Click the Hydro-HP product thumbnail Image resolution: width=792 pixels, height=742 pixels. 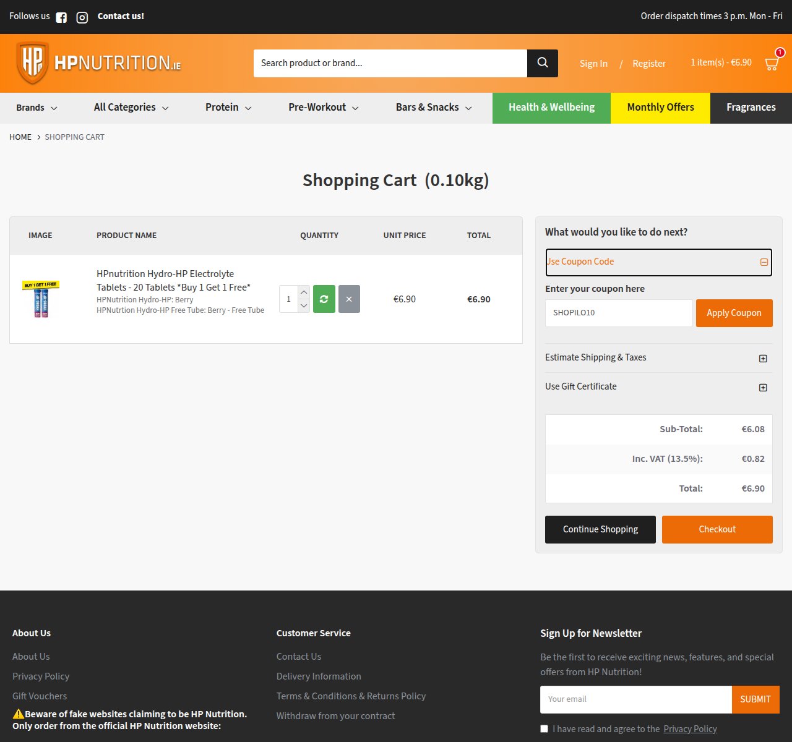coord(41,299)
